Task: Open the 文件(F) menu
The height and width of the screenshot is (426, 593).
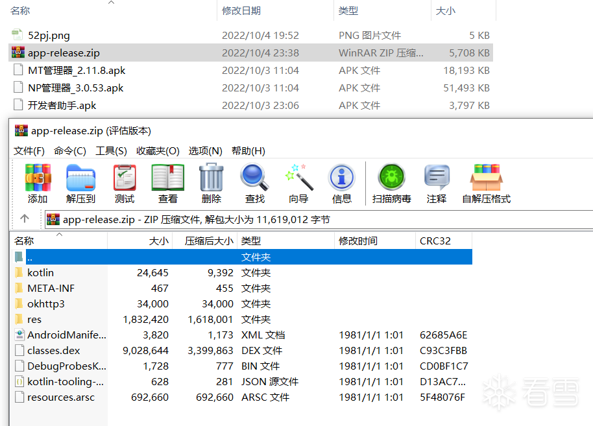Action: [x=29, y=151]
